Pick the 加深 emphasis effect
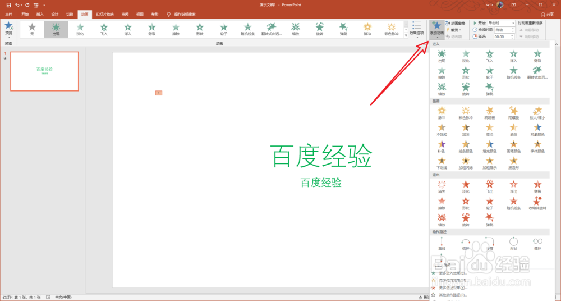 click(x=466, y=130)
